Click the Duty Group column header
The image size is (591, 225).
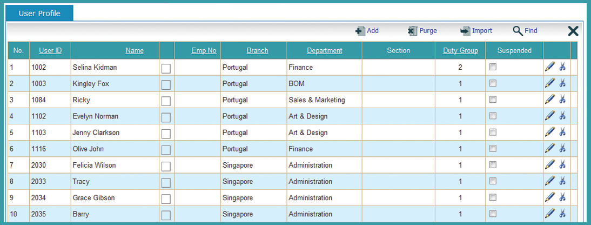coord(461,51)
